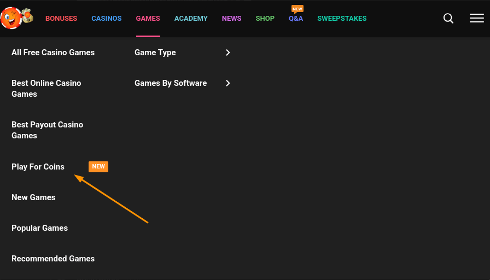Navigate to Sweepstakes
Screen dimensions: 490x280
(342, 19)
